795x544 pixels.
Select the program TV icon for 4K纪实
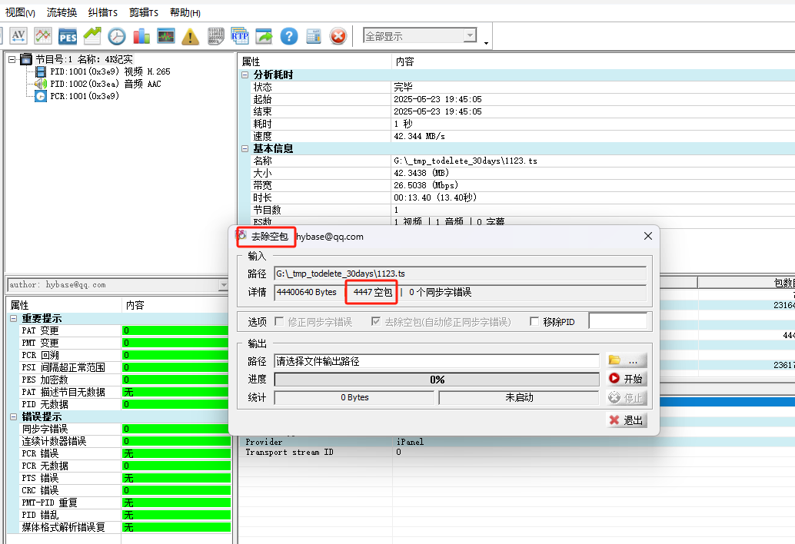(26, 59)
